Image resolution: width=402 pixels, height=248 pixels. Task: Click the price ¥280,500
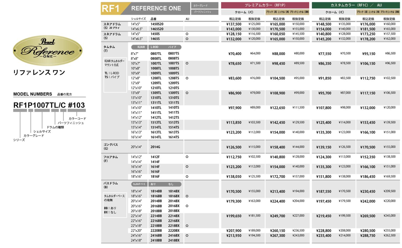point(368,231)
